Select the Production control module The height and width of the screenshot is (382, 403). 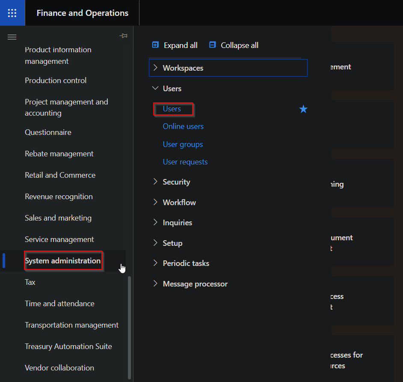click(56, 81)
